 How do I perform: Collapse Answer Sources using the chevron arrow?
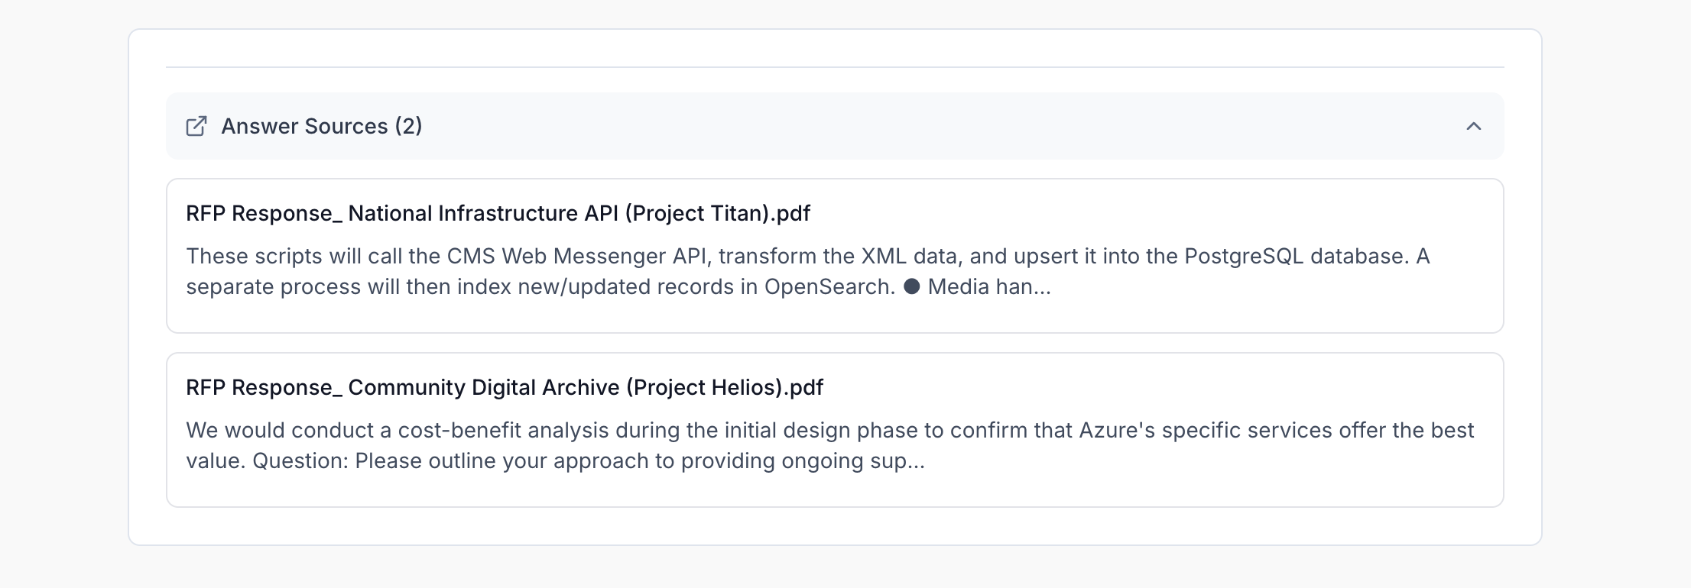tap(1473, 126)
